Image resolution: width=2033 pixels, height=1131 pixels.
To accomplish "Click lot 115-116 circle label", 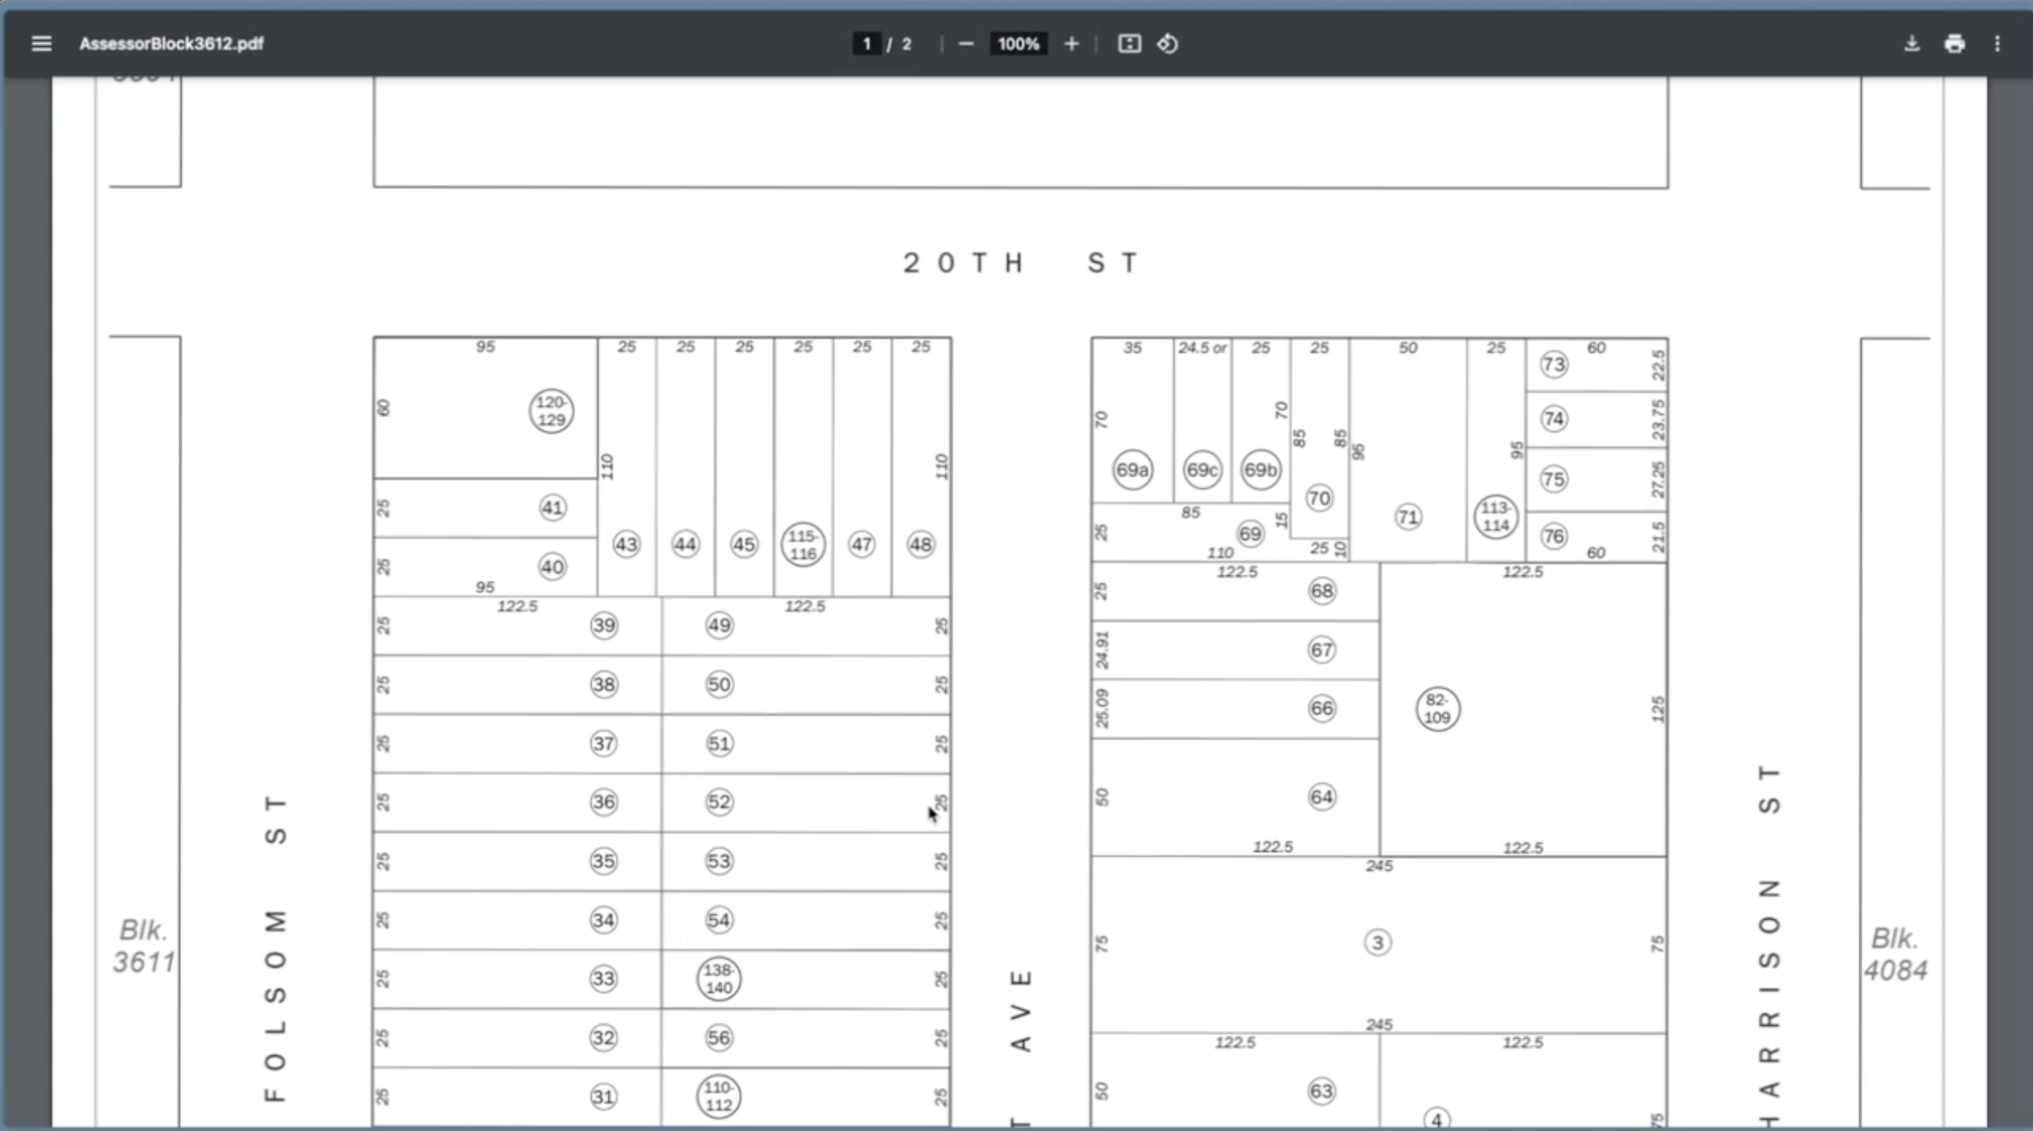I will pyautogui.click(x=802, y=545).
